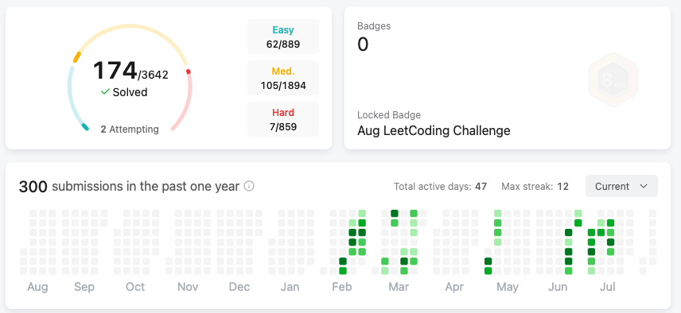Image resolution: width=681 pixels, height=313 pixels.
Task: Open the Current year dropdown
Action: [x=621, y=187]
